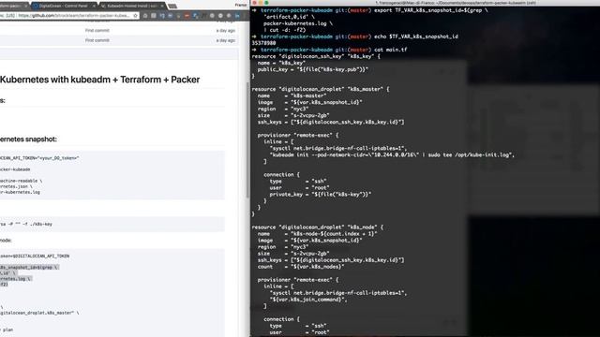Click the 'echo $TF_VAR_k8s_snapshot_id' terminal command
600x337 pixels.
416,37
